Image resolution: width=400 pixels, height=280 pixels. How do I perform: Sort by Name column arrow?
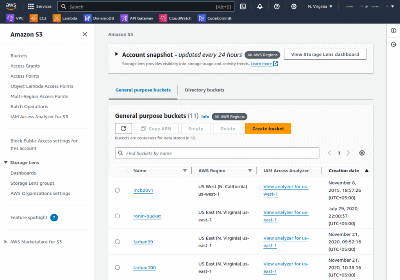tap(185, 171)
